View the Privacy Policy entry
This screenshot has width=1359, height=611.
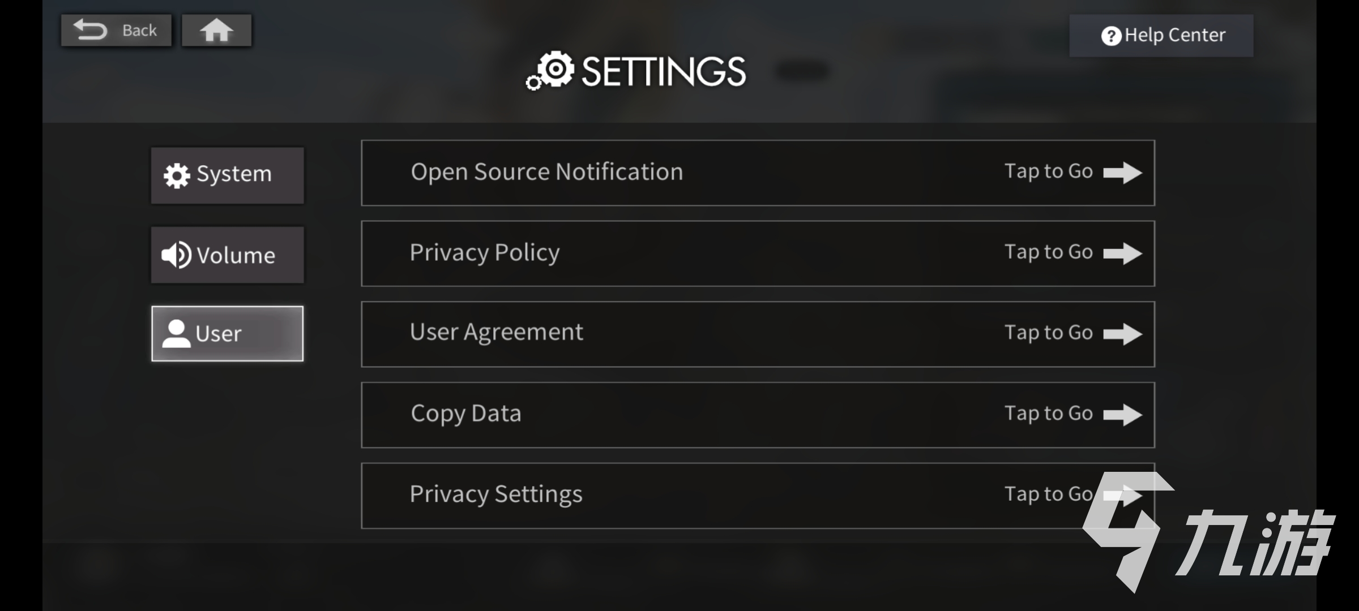[758, 253]
